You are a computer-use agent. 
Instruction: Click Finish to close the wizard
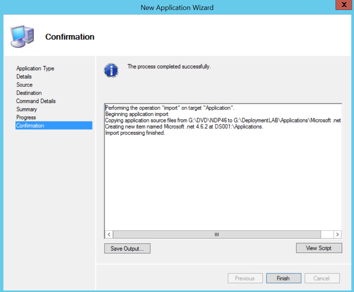tap(283, 278)
